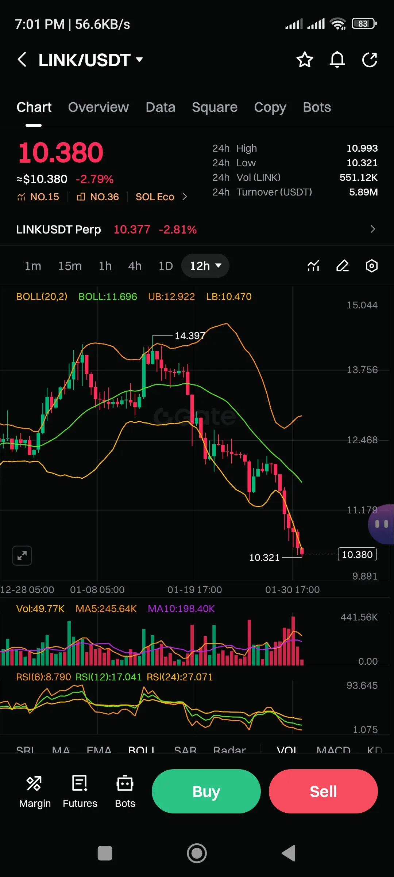Tap the Android recent apps square
This screenshot has height=877, width=394.
point(105,854)
